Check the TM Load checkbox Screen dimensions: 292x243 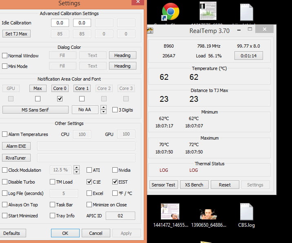coord(53,182)
